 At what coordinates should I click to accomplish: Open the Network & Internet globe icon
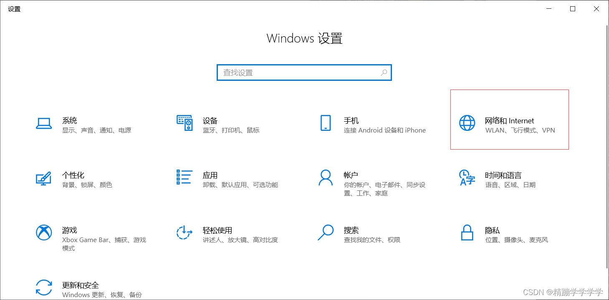[467, 123]
